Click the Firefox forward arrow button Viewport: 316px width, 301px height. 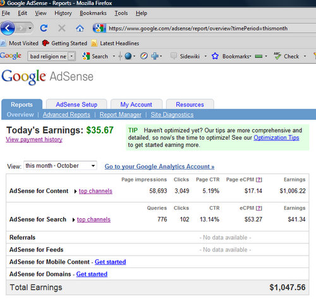point(21,28)
